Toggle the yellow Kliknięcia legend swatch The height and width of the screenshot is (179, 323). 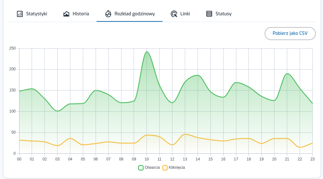click(165, 167)
